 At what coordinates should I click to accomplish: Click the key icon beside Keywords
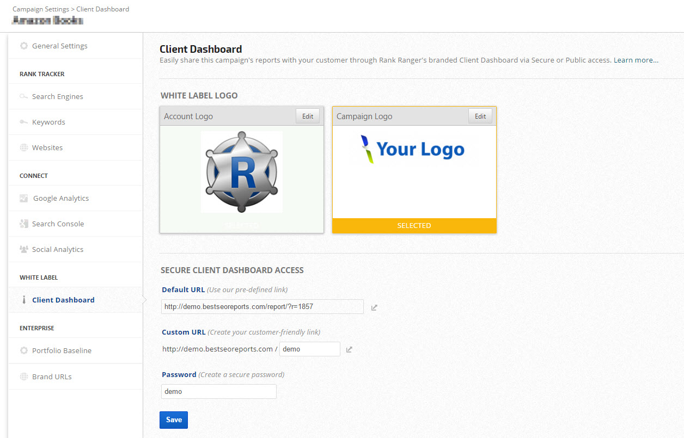coord(24,122)
